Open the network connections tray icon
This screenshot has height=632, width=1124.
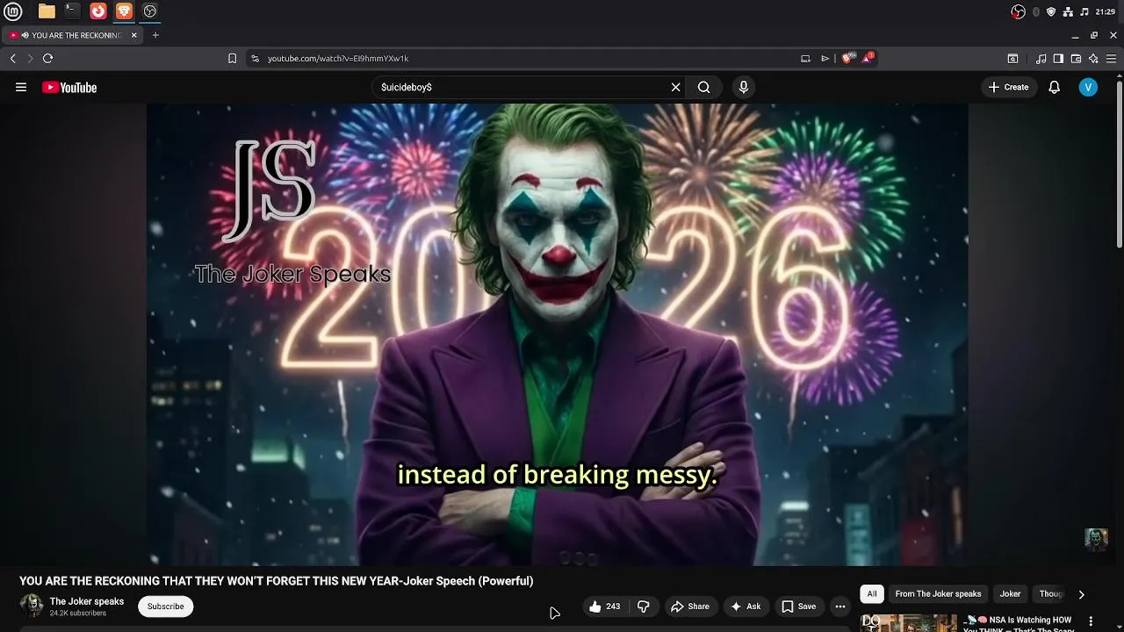coord(1068,11)
